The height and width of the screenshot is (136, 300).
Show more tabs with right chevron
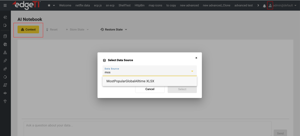click(x=258, y=6)
